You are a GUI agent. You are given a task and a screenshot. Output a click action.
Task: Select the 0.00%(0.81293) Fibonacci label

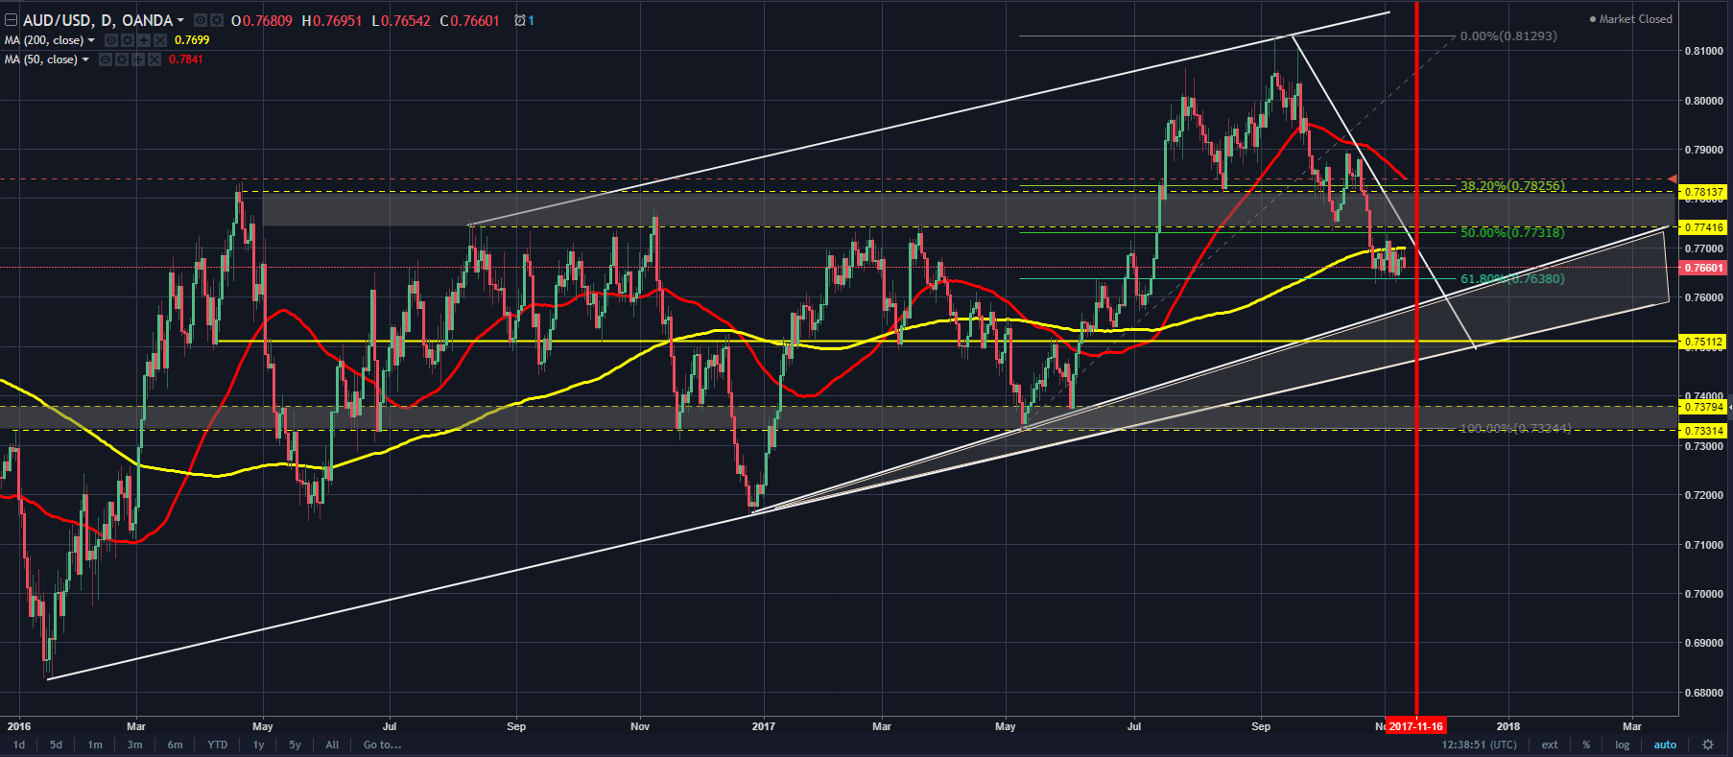click(x=1508, y=35)
